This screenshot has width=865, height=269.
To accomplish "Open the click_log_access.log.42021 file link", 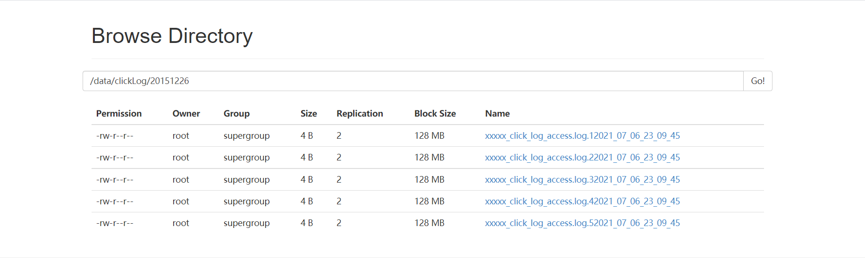I will [582, 202].
